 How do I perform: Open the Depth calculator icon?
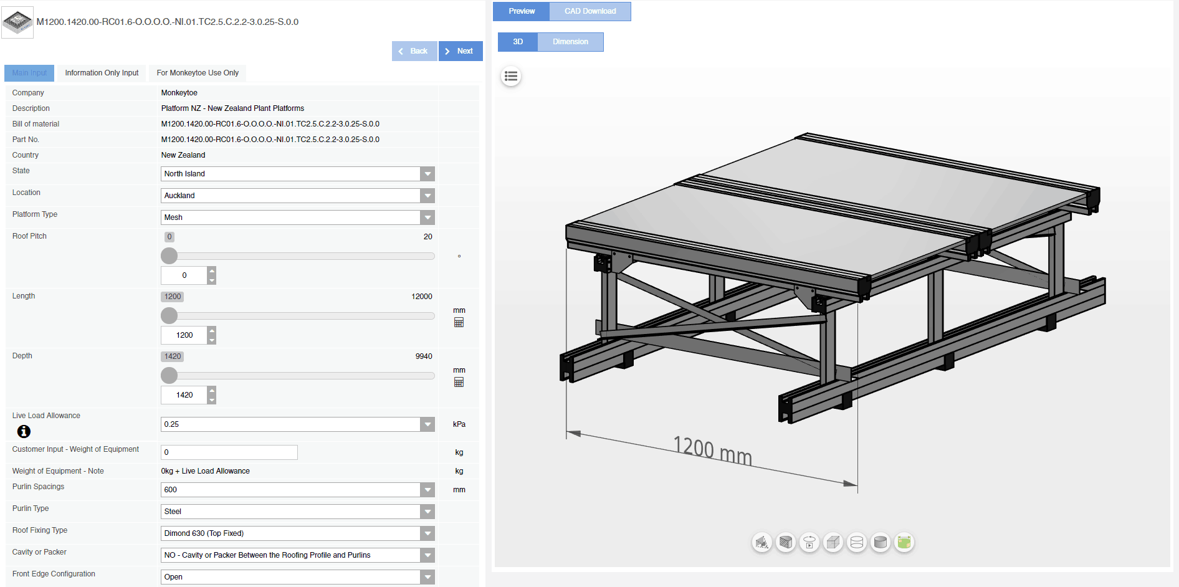pyautogui.click(x=459, y=382)
